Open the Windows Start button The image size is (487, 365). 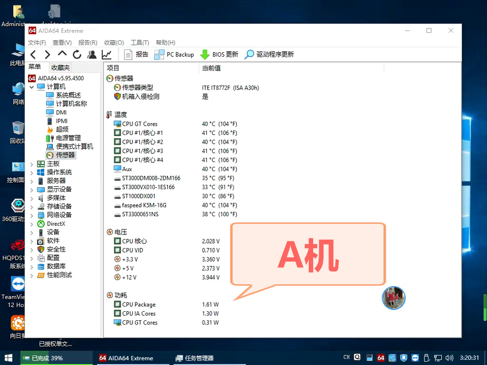click(8, 358)
